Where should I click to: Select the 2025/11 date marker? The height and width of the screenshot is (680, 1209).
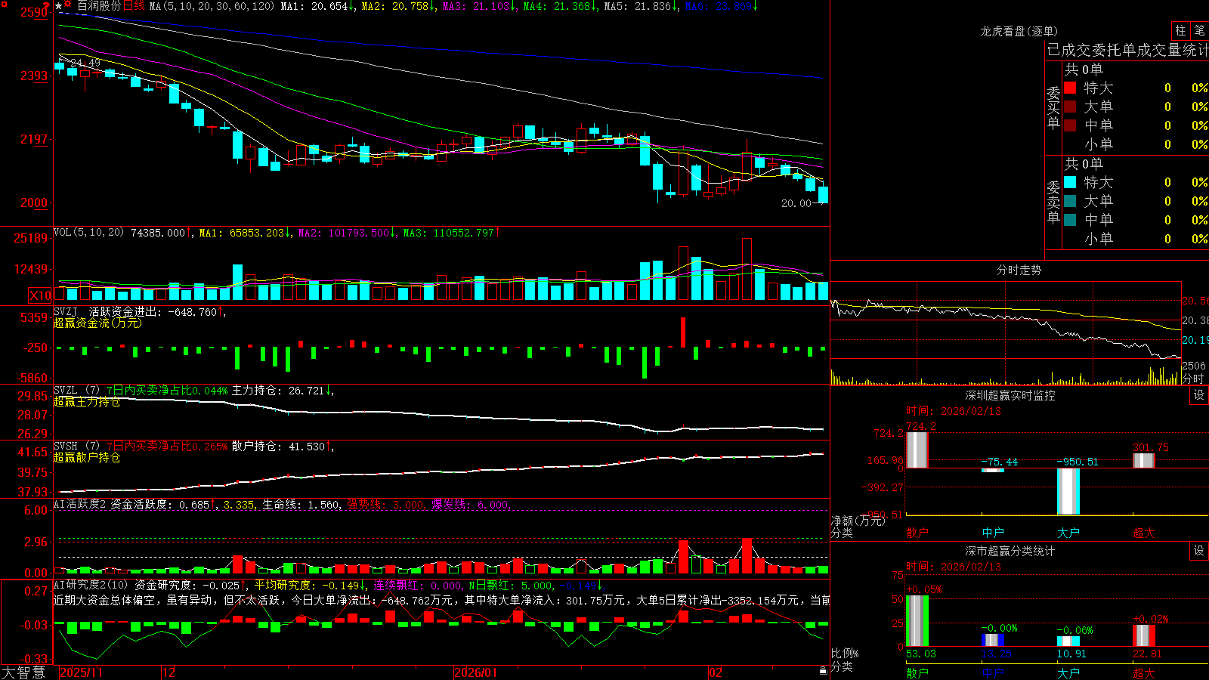[82, 672]
